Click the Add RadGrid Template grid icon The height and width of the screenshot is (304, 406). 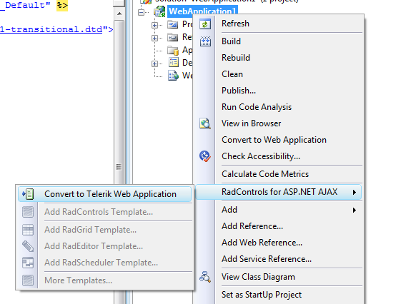tap(28, 230)
